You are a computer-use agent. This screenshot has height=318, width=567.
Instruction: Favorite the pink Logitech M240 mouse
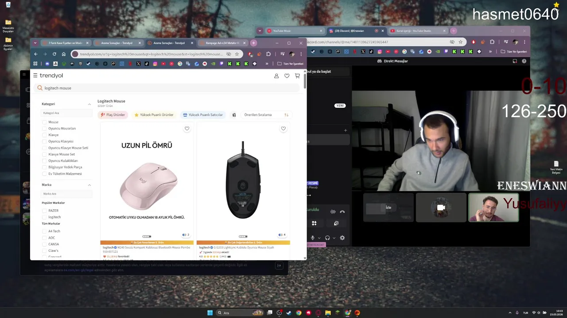pyautogui.click(x=187, y=129)
